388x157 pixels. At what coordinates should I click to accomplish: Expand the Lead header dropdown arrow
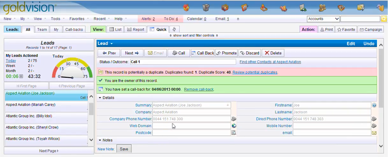[x=112, y=44]
